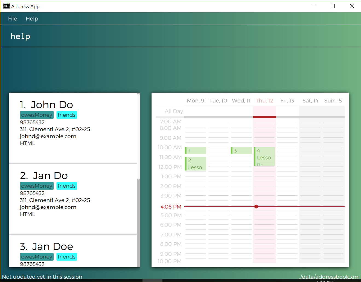
Task: Open calendar entry 1 on Monday
Action: [196, 151]
